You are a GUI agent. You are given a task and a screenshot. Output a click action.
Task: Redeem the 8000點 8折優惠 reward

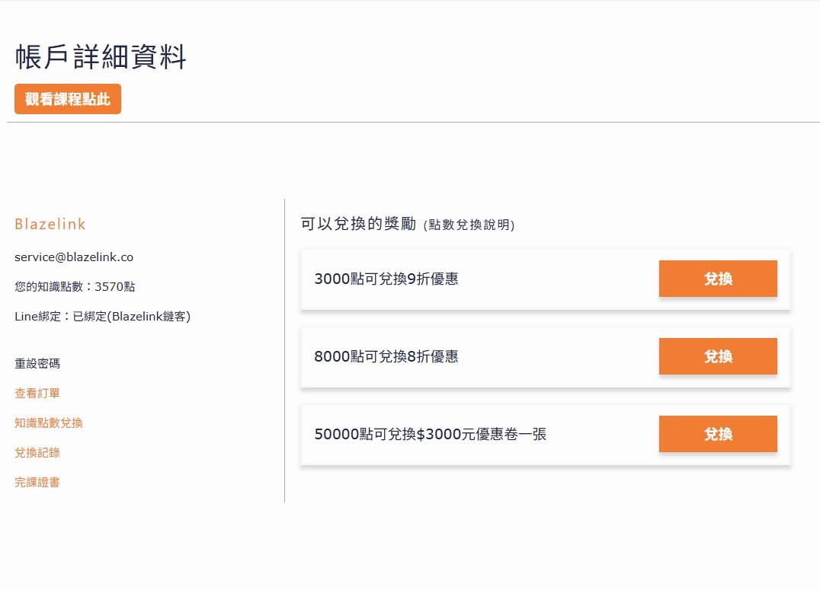tap(717, 356)
